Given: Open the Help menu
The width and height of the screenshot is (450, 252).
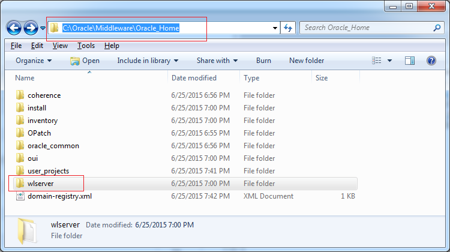Looking at the screenshot, I should click(112, 46).
